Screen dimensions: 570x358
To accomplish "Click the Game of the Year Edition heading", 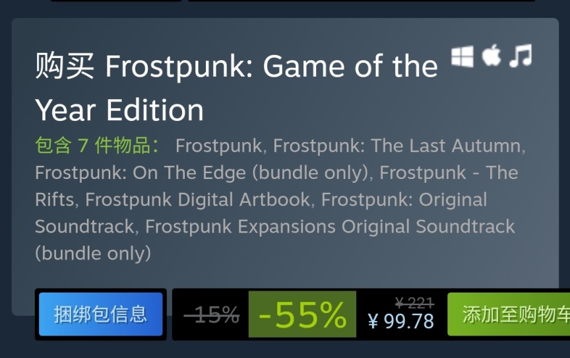I will pos(236,88).
